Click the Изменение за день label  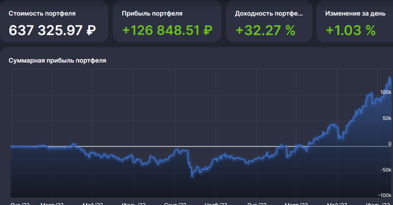coord(356,14)
